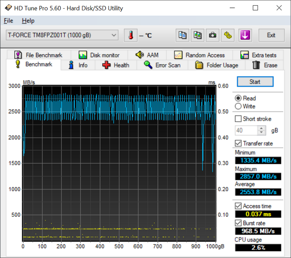Screen dimensions: 291x258
Task: Save screenshot with the camera icon
Action: 212,35
